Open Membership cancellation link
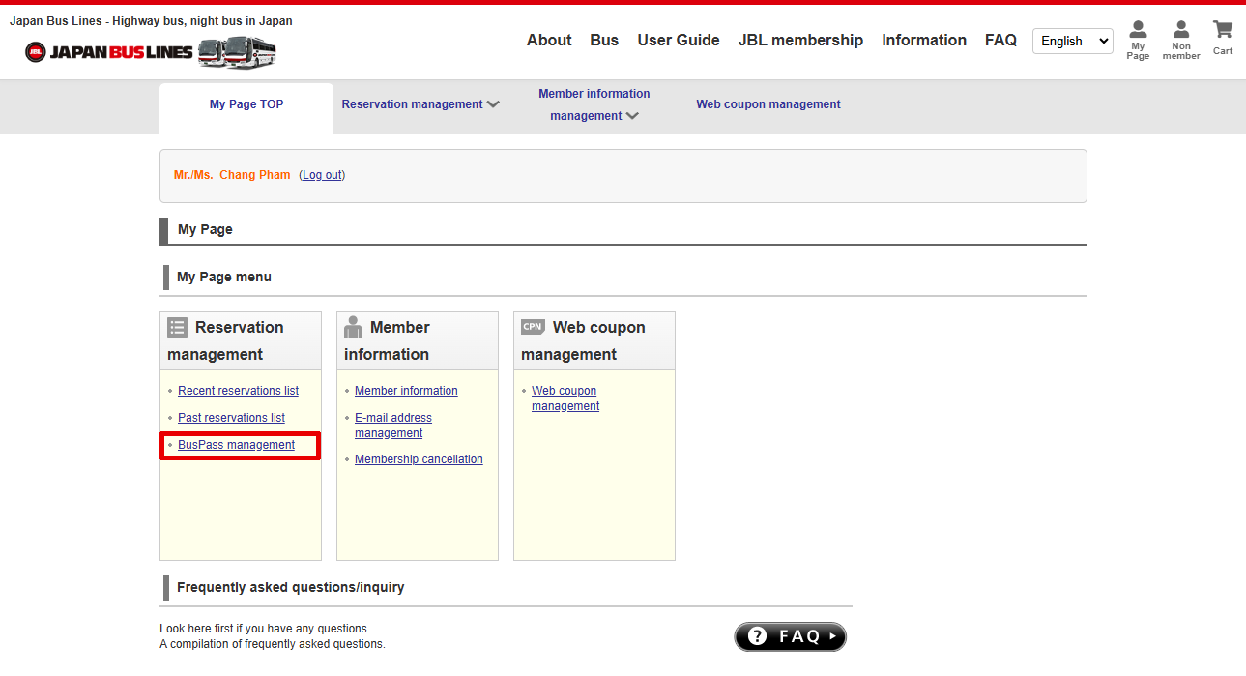 (x=419, y=459)
